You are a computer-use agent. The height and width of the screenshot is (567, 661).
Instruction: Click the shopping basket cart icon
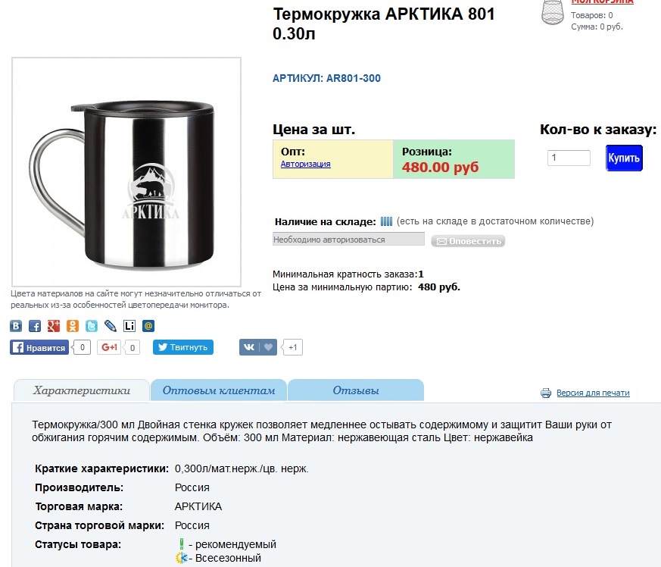(x=553, y=12)
